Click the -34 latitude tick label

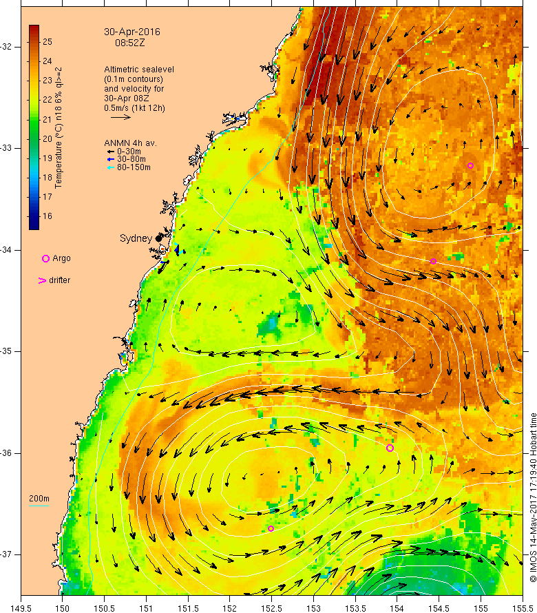tap(6, 250)
